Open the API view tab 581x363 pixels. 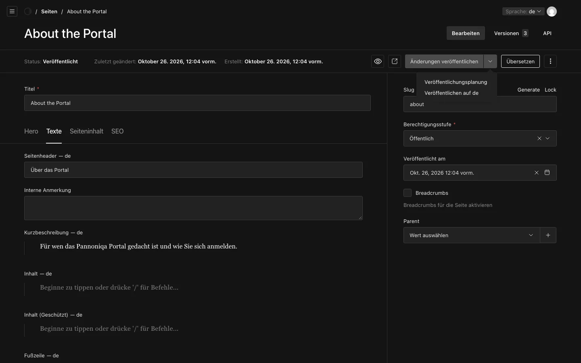point(547,33)
